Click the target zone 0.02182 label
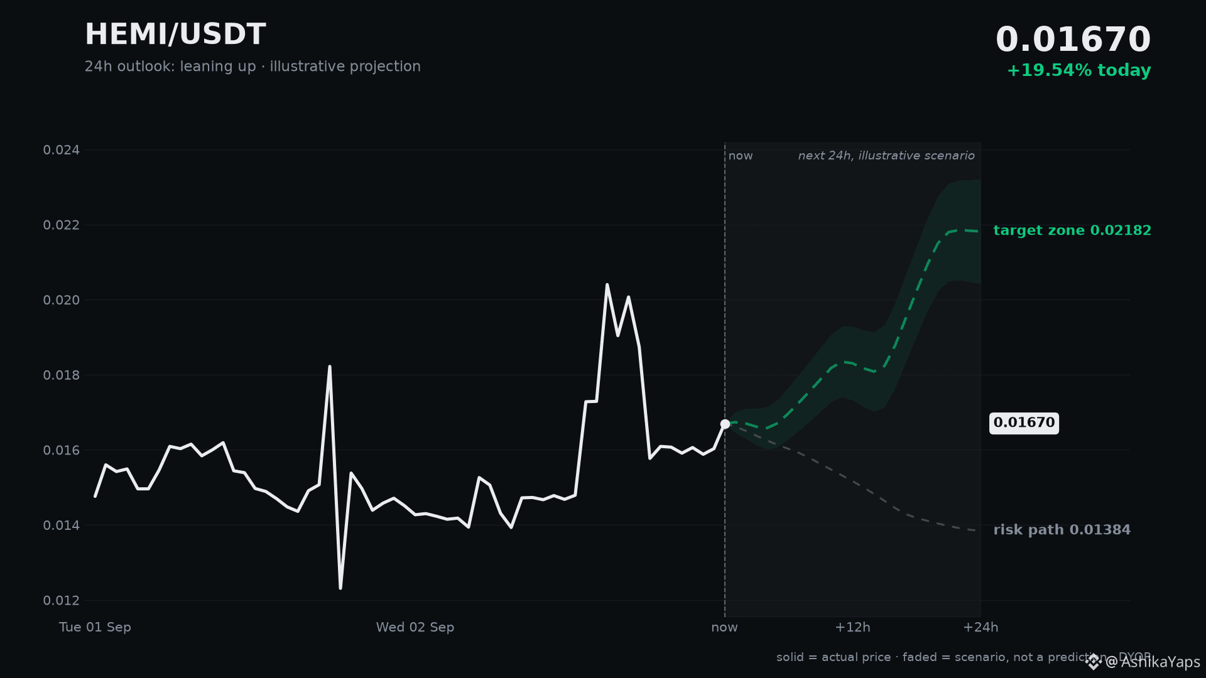The image size is (1206, 678). tap(1072, 230)
